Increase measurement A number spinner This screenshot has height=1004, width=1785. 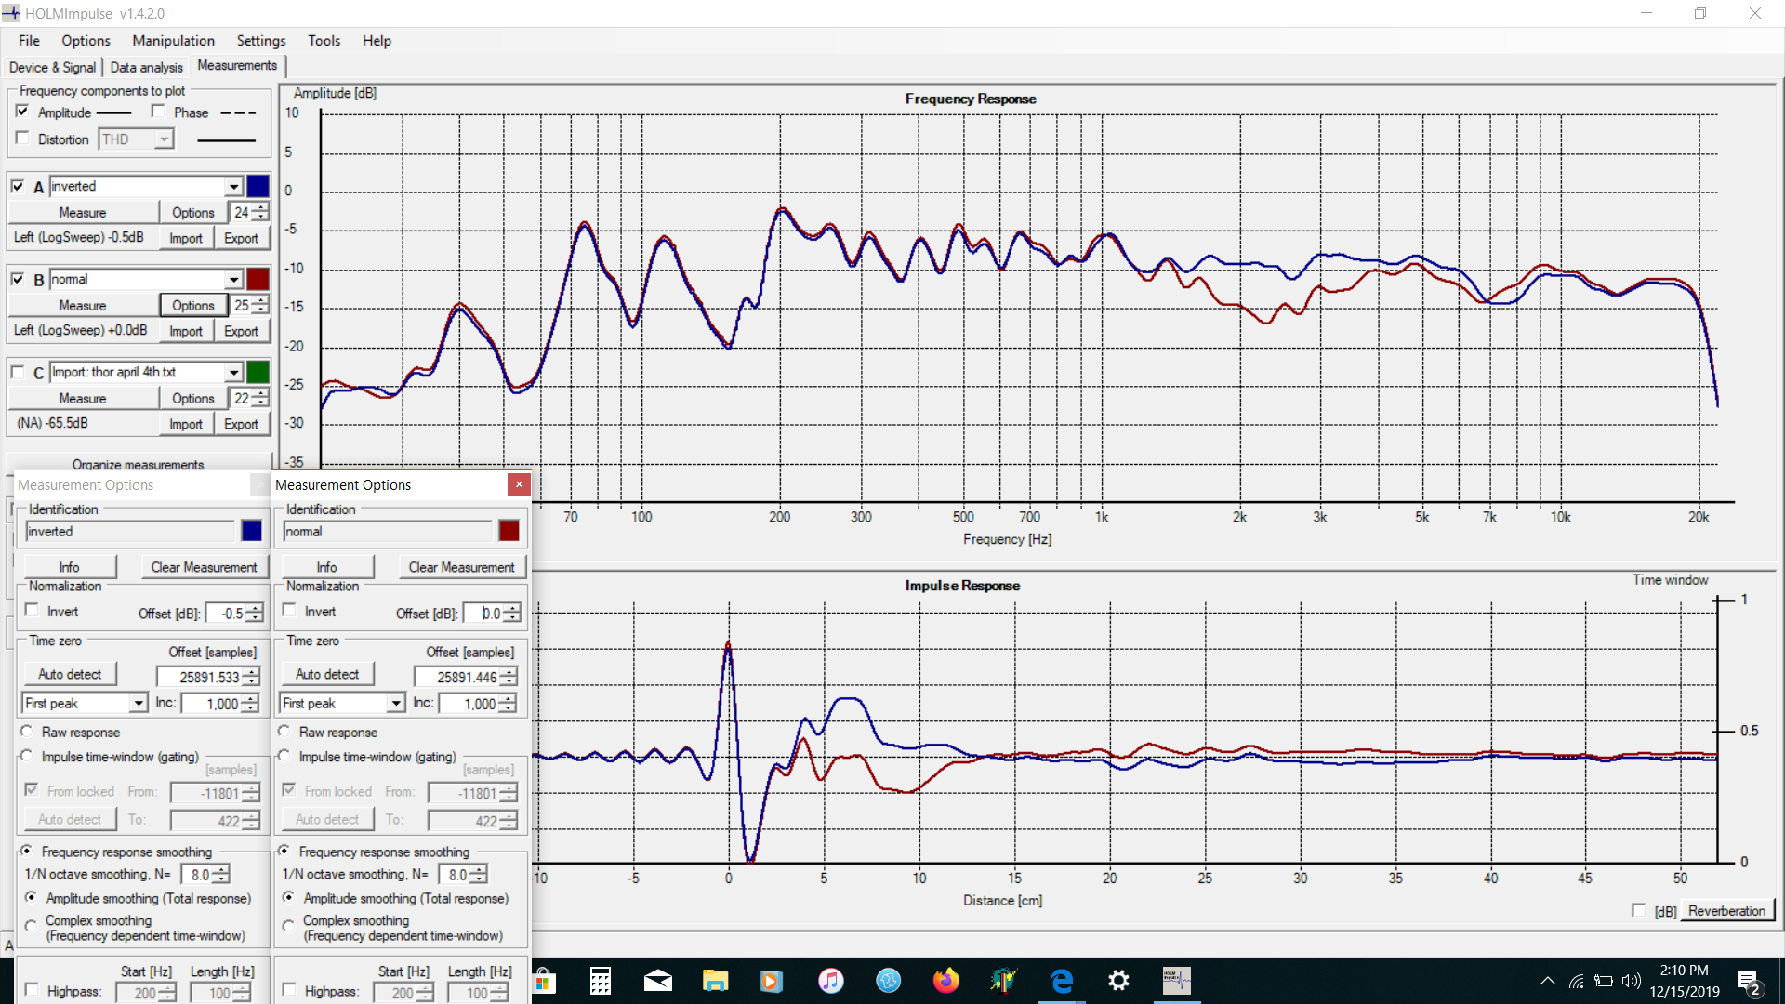tap(260, 208)
